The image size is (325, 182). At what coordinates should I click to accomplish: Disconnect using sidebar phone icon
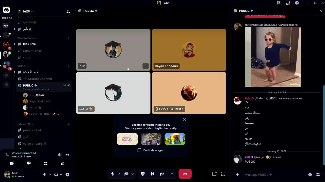pyautogui.click(x=67, y=155)
